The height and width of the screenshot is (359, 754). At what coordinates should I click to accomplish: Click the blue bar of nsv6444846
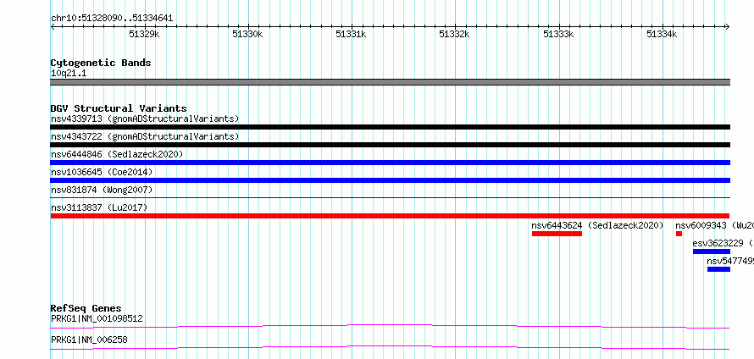[390, 163]
